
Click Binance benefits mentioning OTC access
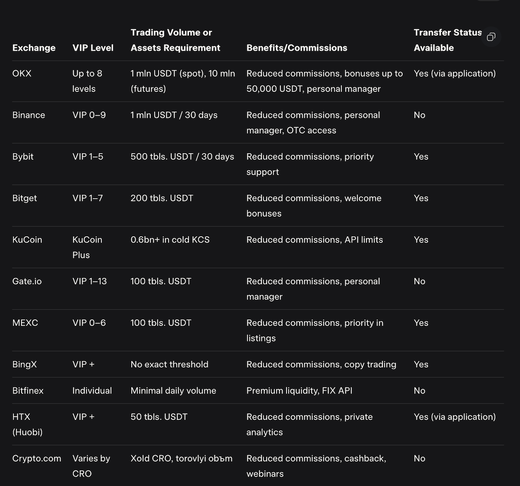pyautogui.click(x=313, y=123)
